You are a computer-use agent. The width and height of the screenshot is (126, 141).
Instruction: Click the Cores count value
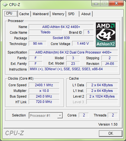pos(84,115)
